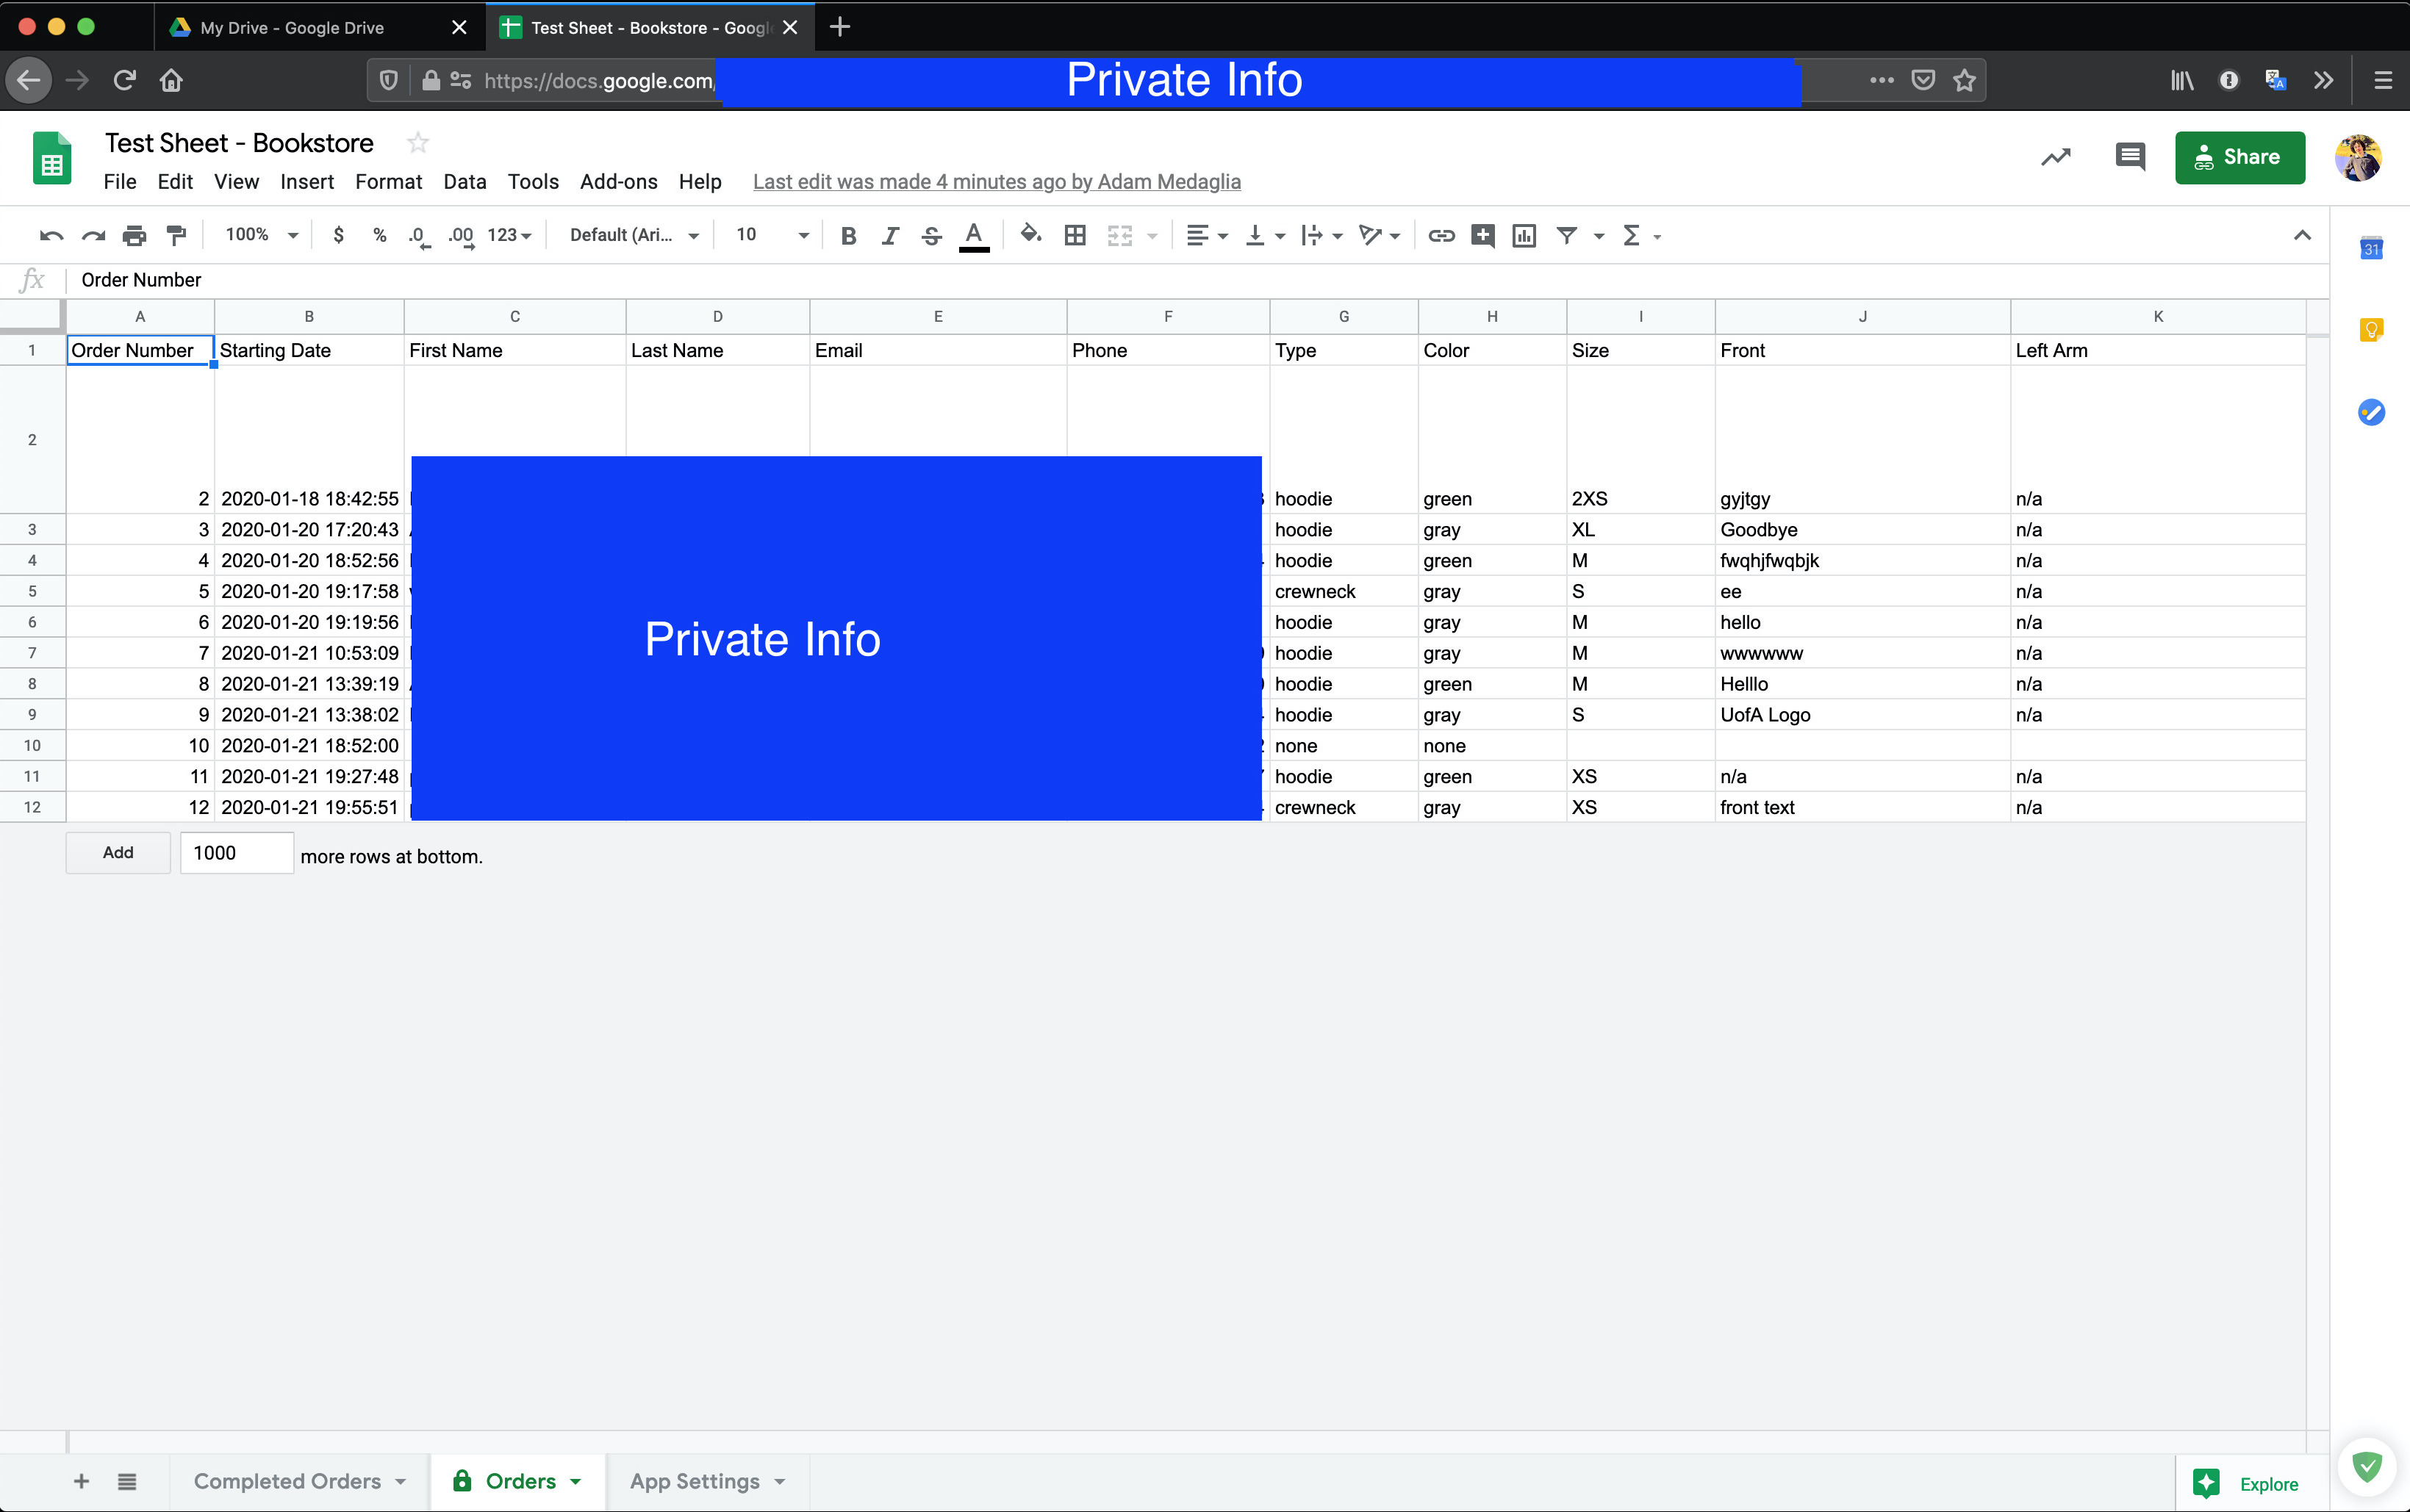Open the Format menu

tap(388, 181)
